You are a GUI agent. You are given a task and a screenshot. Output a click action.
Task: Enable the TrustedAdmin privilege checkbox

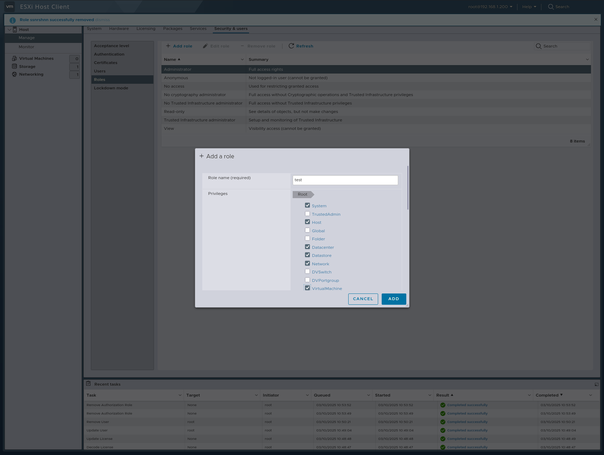307,214
